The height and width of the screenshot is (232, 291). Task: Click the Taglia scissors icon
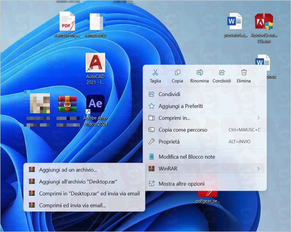tap(155, 73)
